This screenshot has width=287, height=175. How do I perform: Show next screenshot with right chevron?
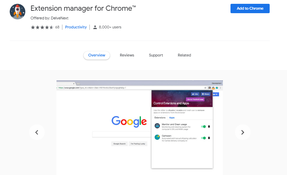(243, 132)
